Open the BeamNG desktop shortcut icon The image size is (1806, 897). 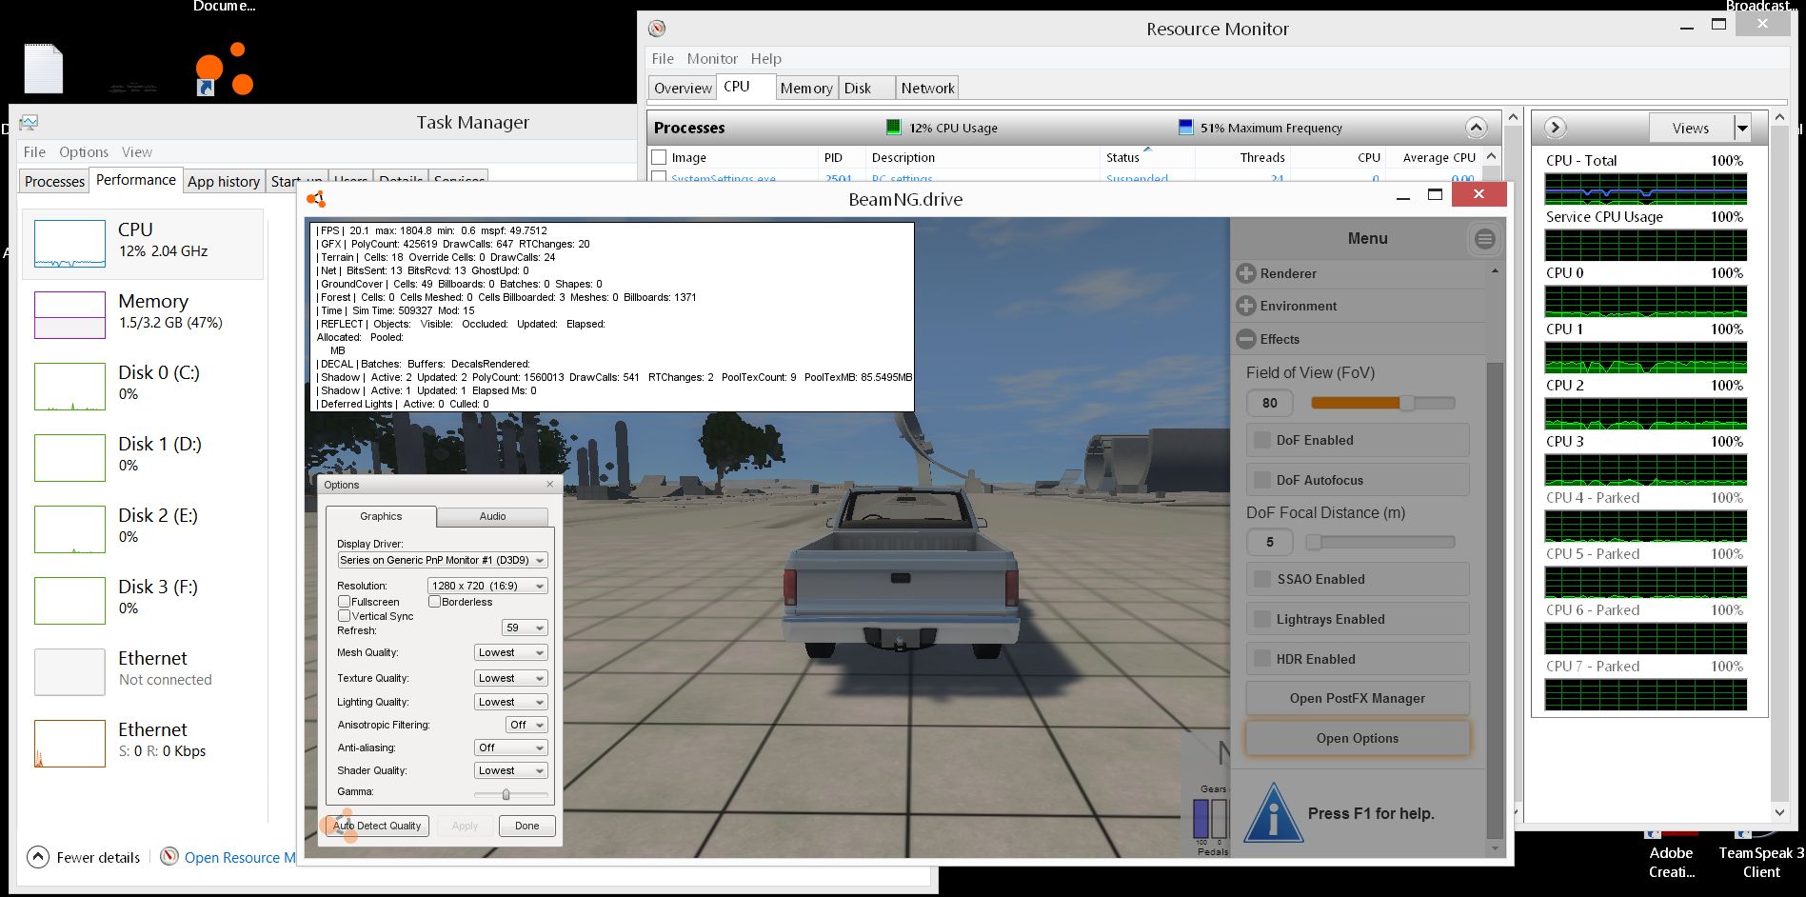(x=225, y=70)
